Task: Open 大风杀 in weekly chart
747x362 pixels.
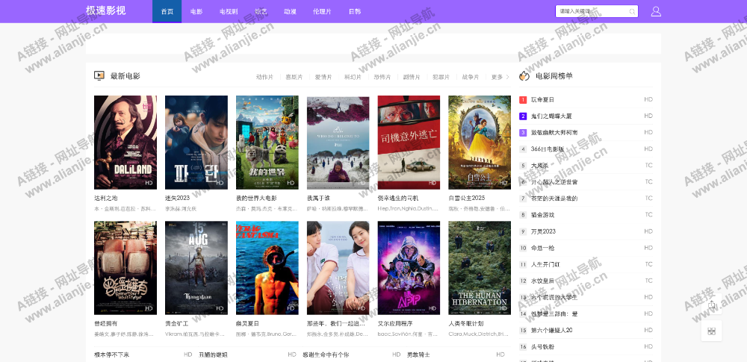Action: 540,166
